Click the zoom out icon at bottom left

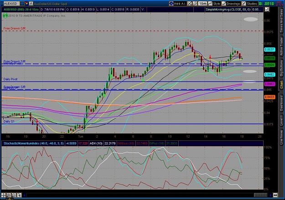point(14,195)
